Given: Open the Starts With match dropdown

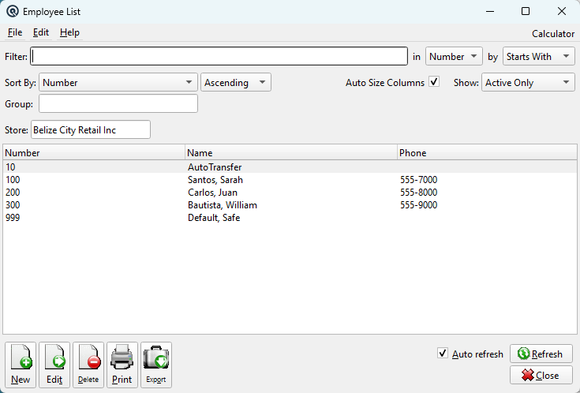Looking at the screenshot, I should click(x=538, y=56).
